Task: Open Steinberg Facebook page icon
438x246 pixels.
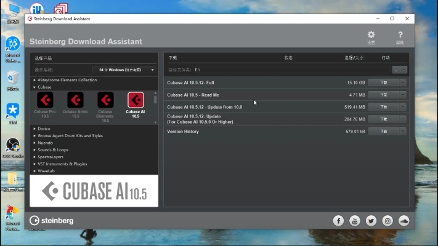Action: (x=338, y=221)
